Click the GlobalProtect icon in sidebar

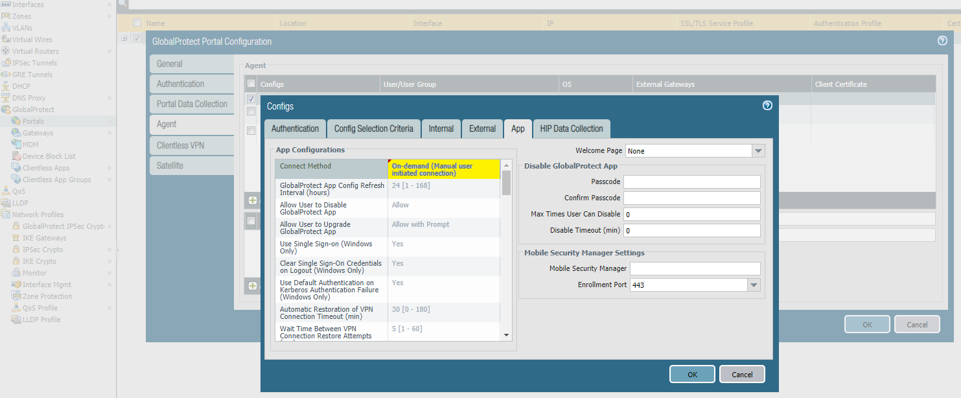[6, 110]
